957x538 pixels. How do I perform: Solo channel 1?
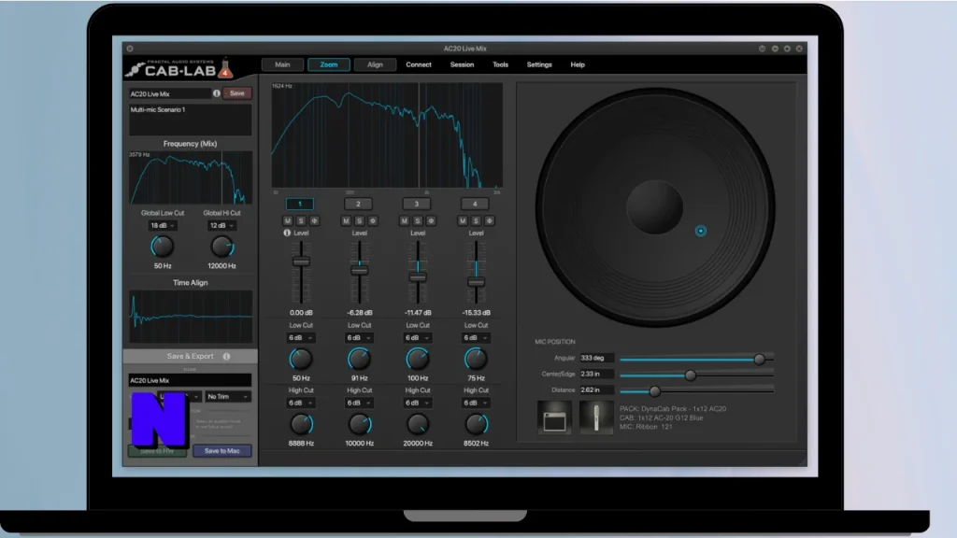(x=301, y=220)
